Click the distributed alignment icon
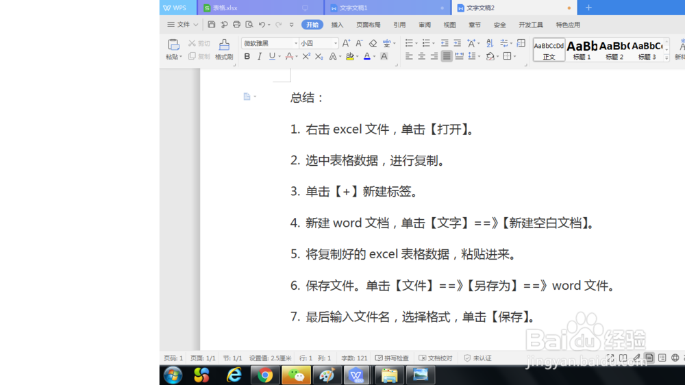Screen dimensions: 685x385 459,56
